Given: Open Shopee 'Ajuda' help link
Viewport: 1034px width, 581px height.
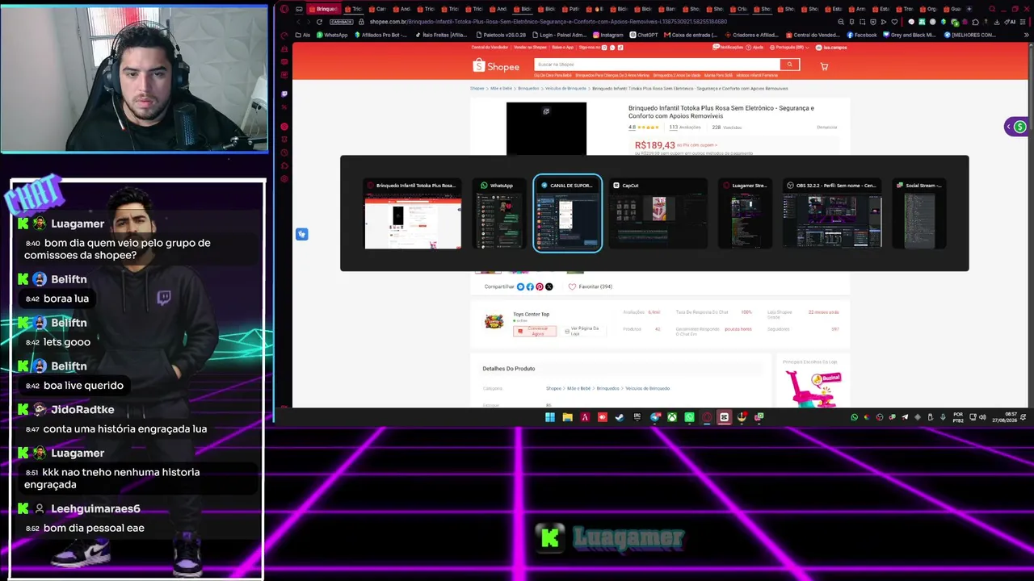Looking at the screenshot, I should pos(755,48).
